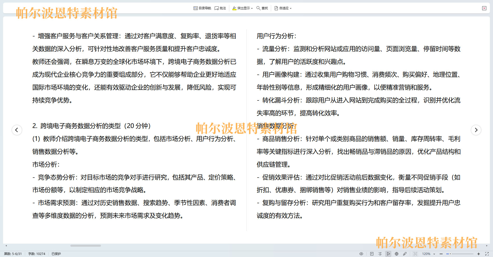
Task: Click the fit-to-page frame icon in status bar
Action: [x=415, y=254]
